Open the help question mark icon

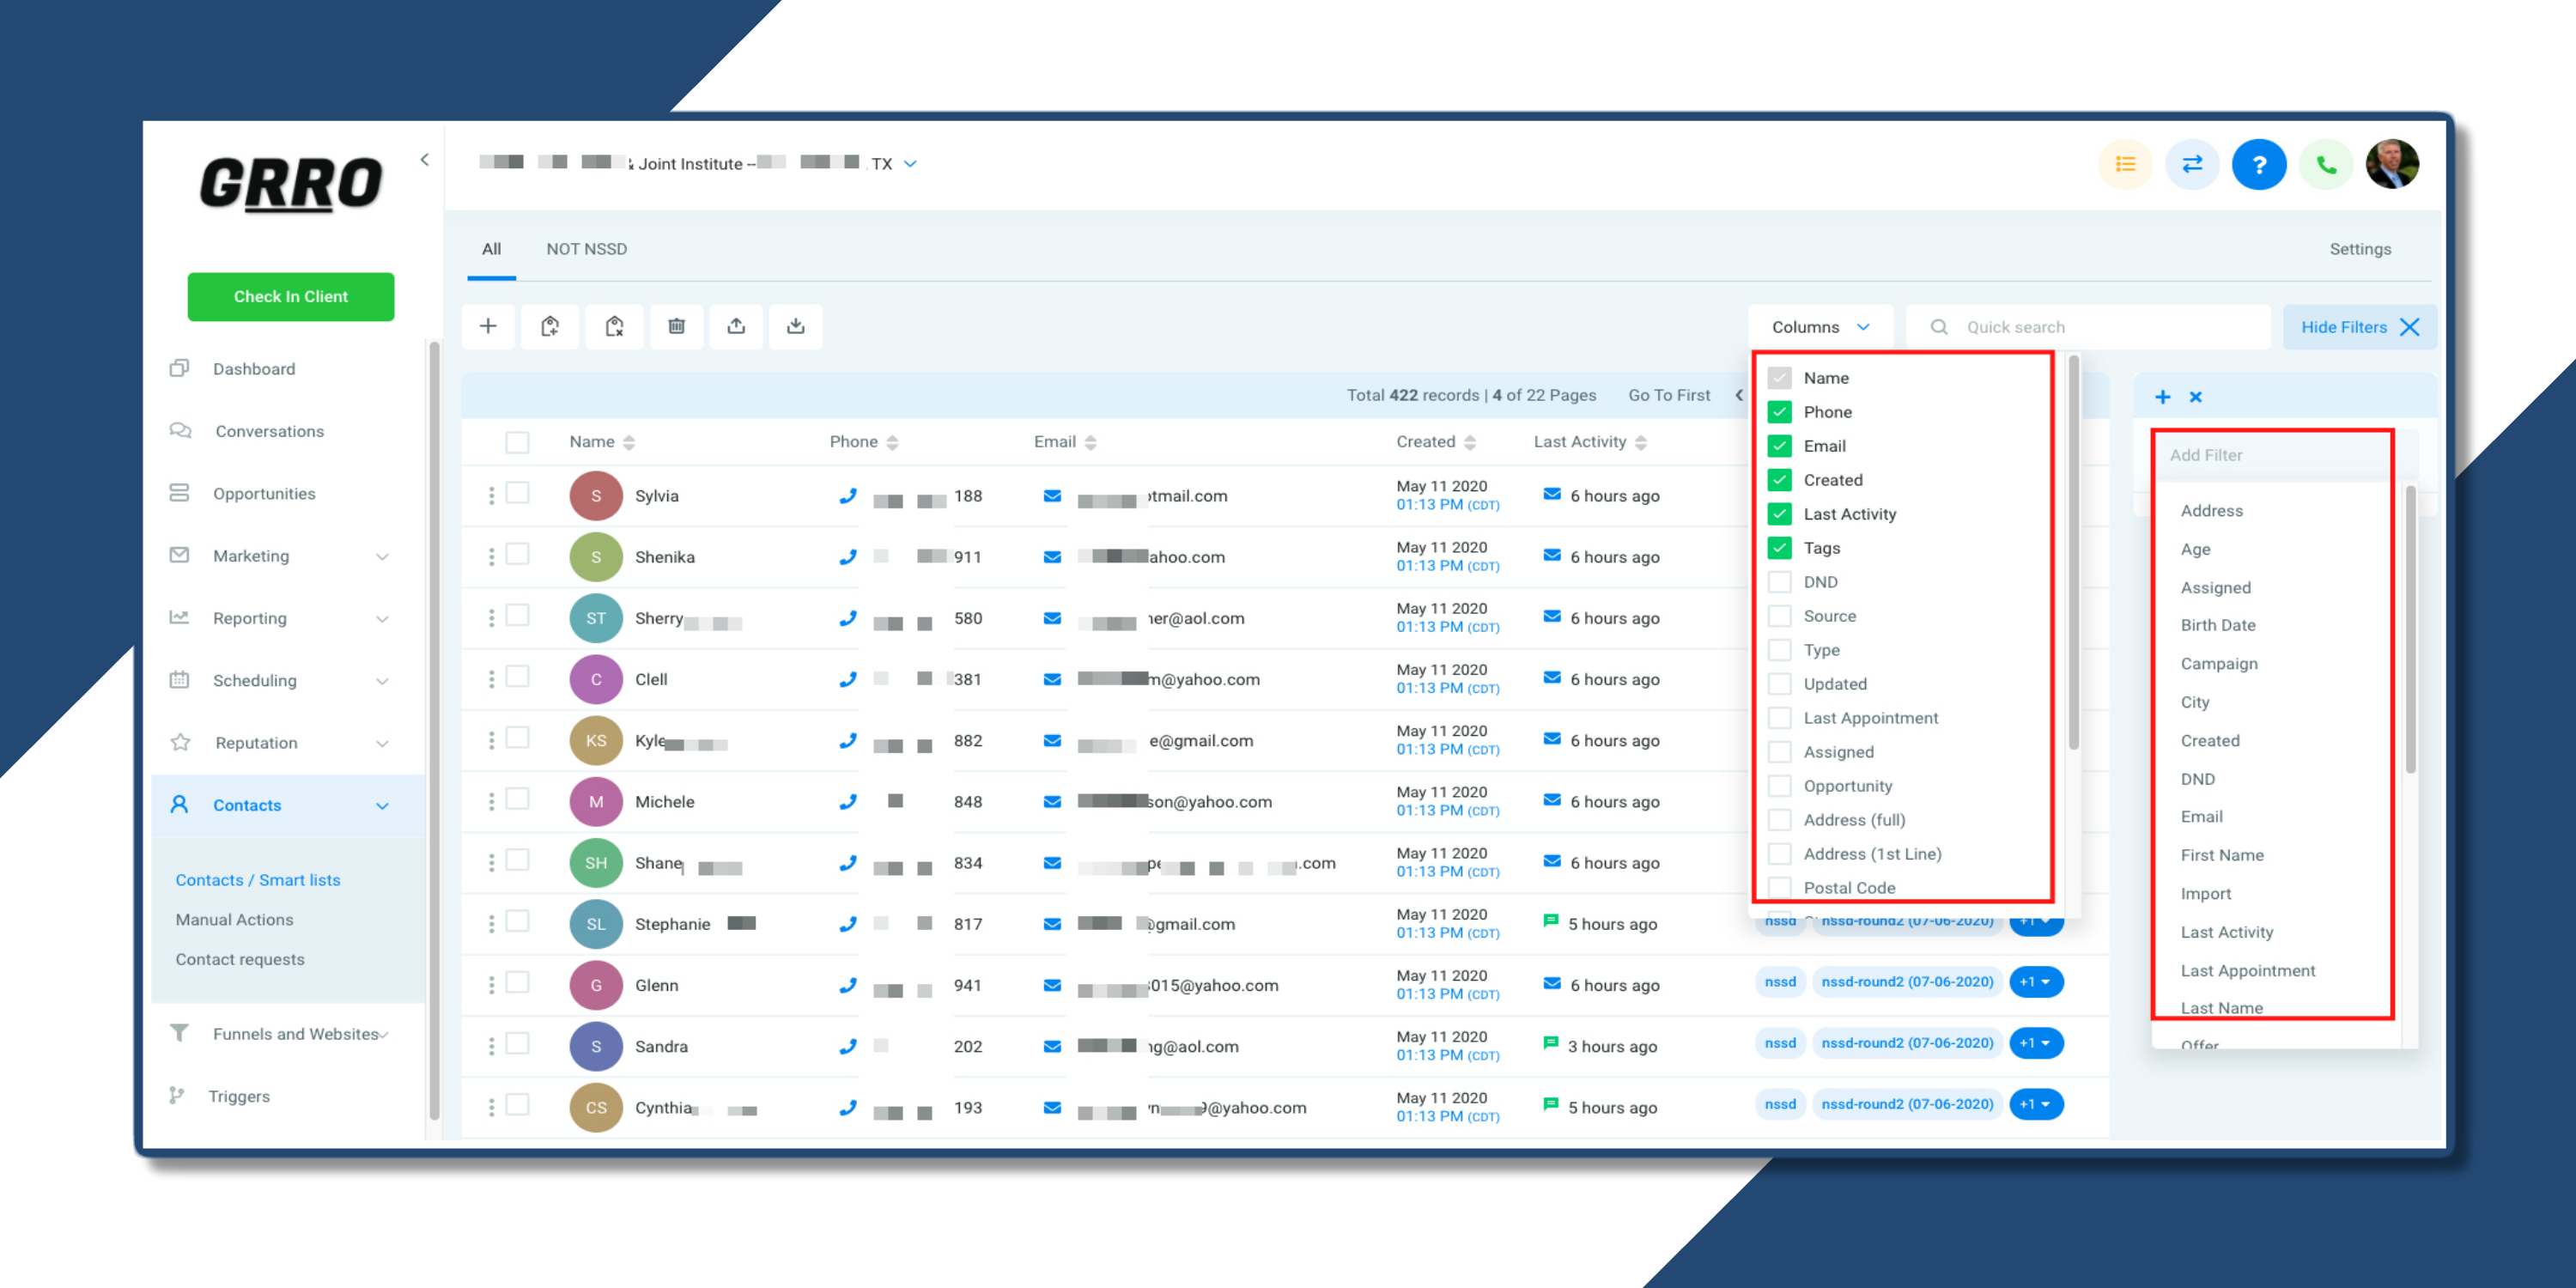(2259, 164)
